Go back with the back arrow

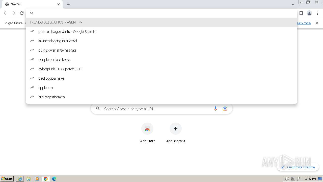pyautogui.click(x=6, y=13)
